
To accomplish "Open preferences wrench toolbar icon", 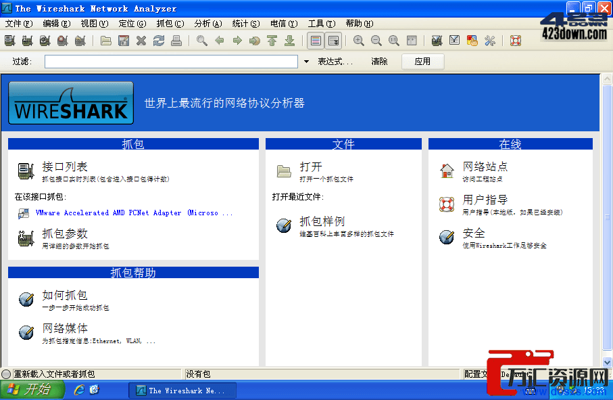I will [x=490, y=41].
